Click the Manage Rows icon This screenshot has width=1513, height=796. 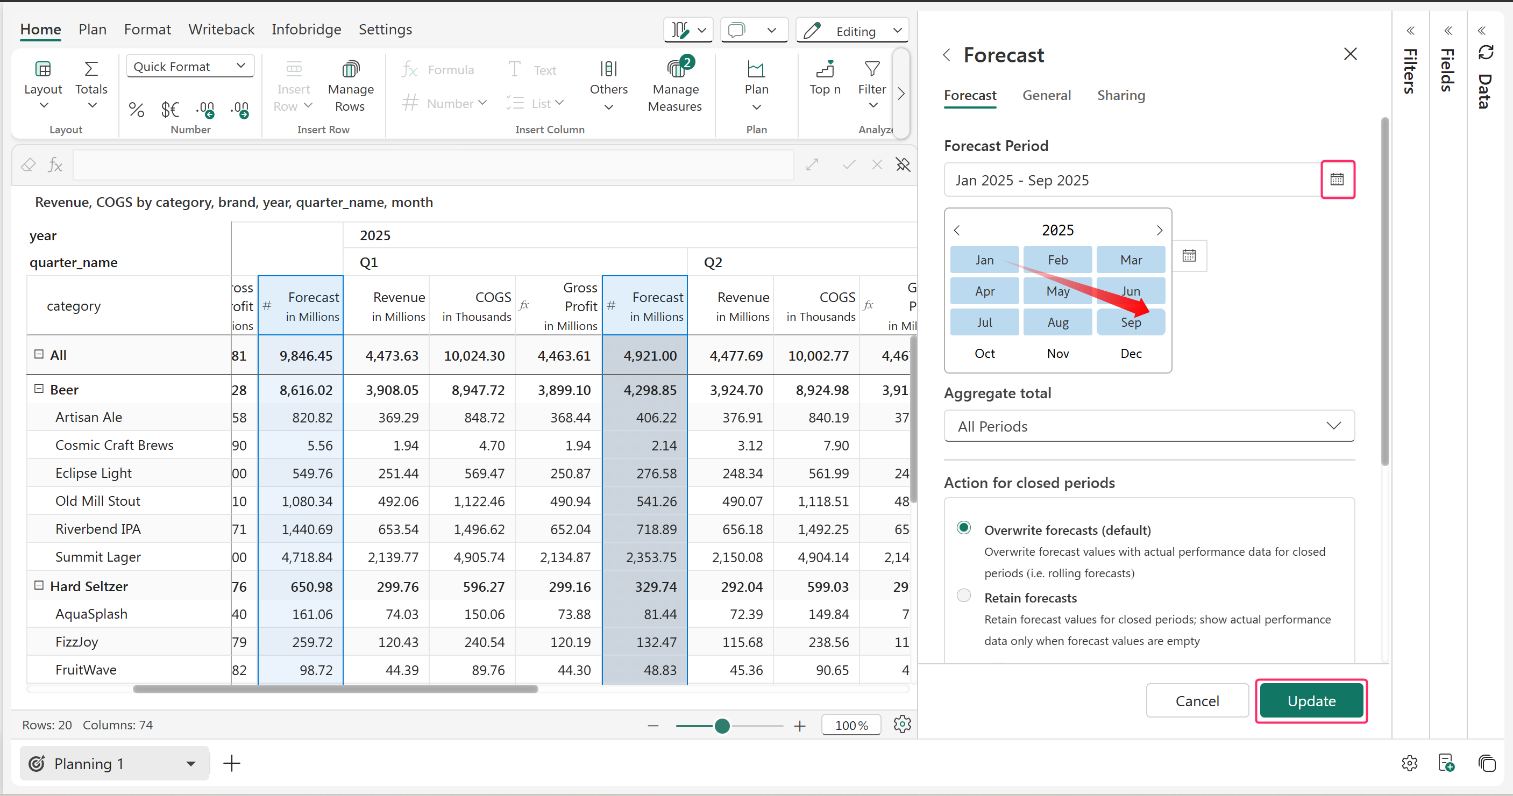(x=351, y=70)
